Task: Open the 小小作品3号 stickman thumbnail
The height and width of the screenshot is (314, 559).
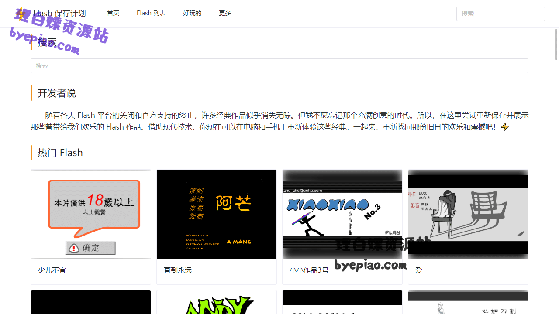Action: click(342, 215)
